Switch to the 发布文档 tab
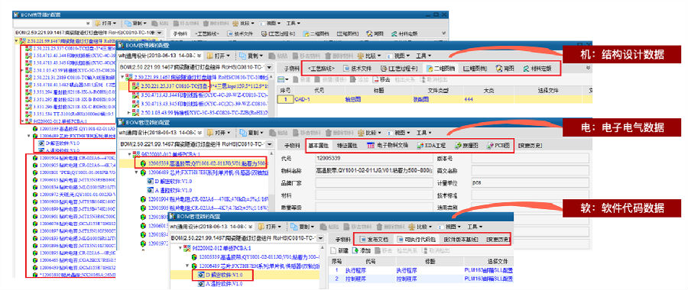The height and width of the screenshot is (290, 688). click(x=374, y=240)
